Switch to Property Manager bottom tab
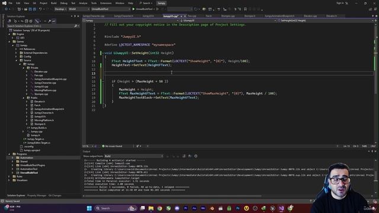The height and width of the screenshot is (213, 379). point(37,195)
